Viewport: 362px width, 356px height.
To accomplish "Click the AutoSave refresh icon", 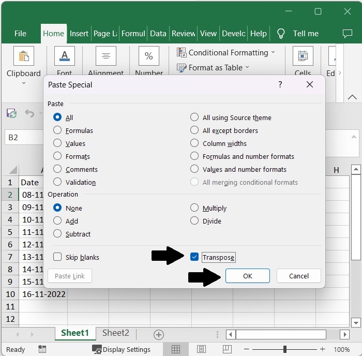I will pos(11,113).
